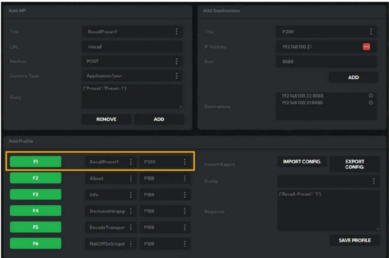Viewport: 389px width, 258px height.
Task: Open the F4 destination dropdown showing P100
Action: (x=165, y=211)
